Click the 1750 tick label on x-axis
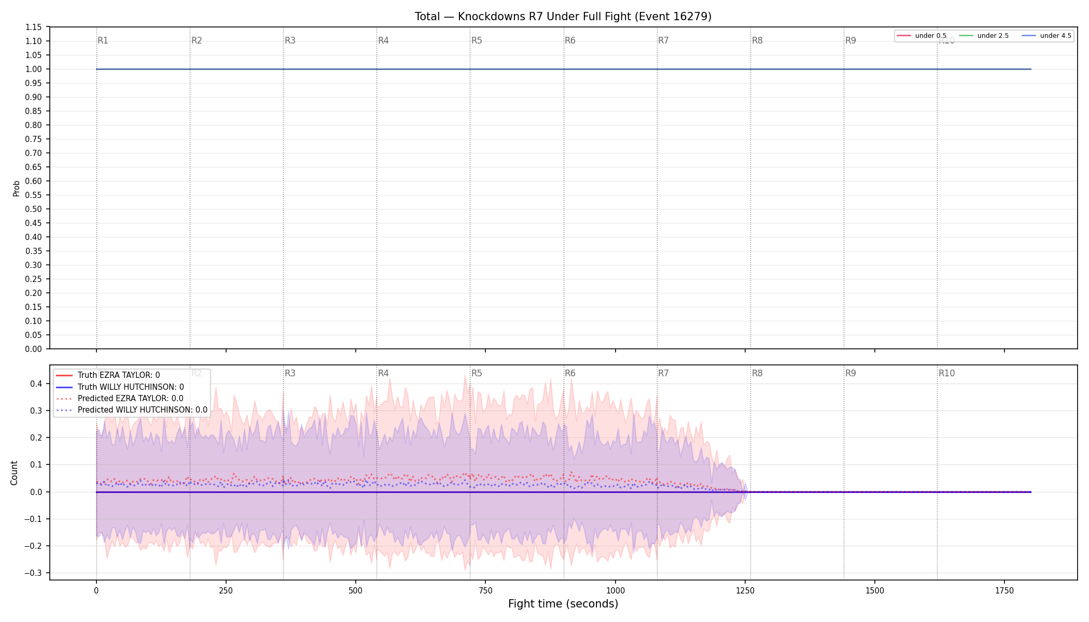1089x622 pixels. tap(1004, 590)
